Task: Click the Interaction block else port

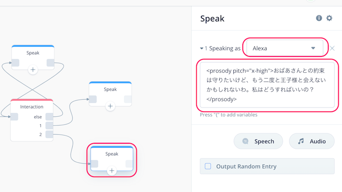Action: 49,117
